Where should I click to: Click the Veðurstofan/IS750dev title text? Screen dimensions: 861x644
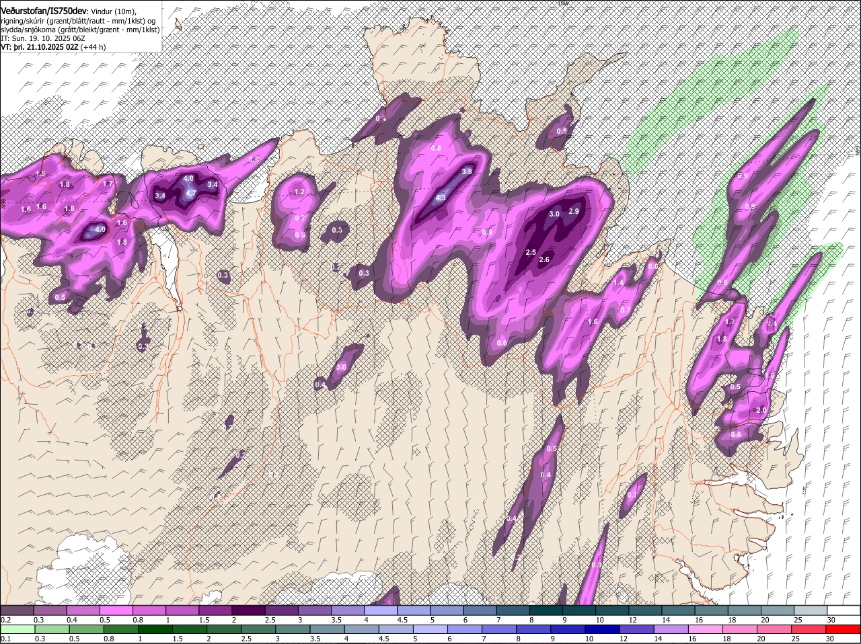43,11
